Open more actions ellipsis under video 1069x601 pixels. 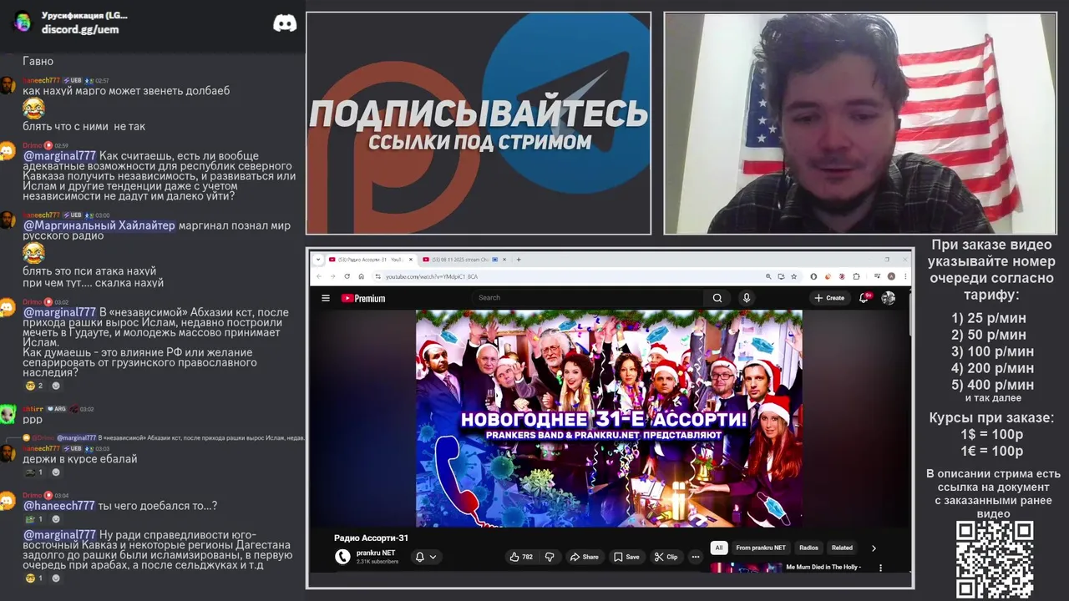(695, 557)
